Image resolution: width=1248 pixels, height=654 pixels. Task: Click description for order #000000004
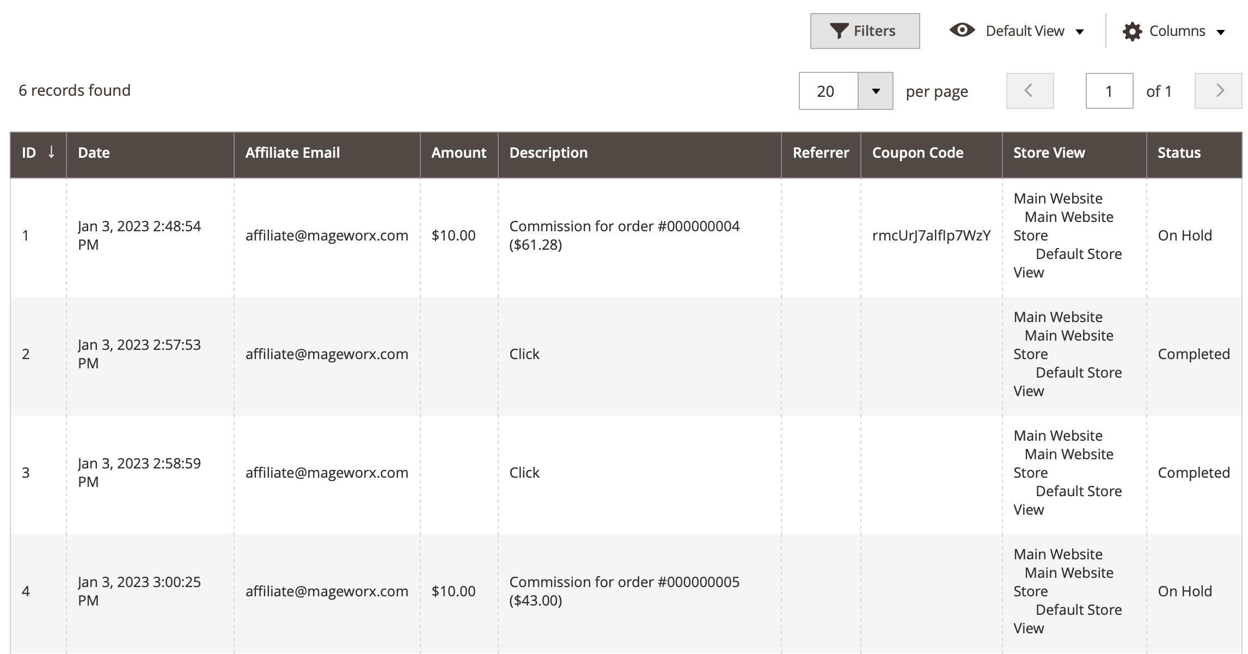point(624,236)
